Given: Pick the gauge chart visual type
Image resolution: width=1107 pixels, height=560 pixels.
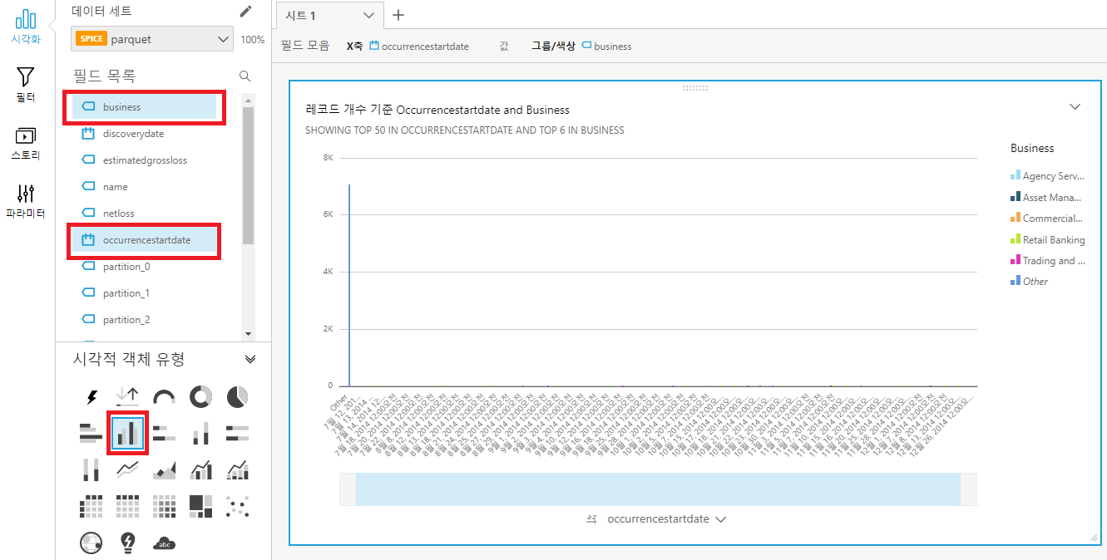Looking at the screenshot, I should point(164,397).
